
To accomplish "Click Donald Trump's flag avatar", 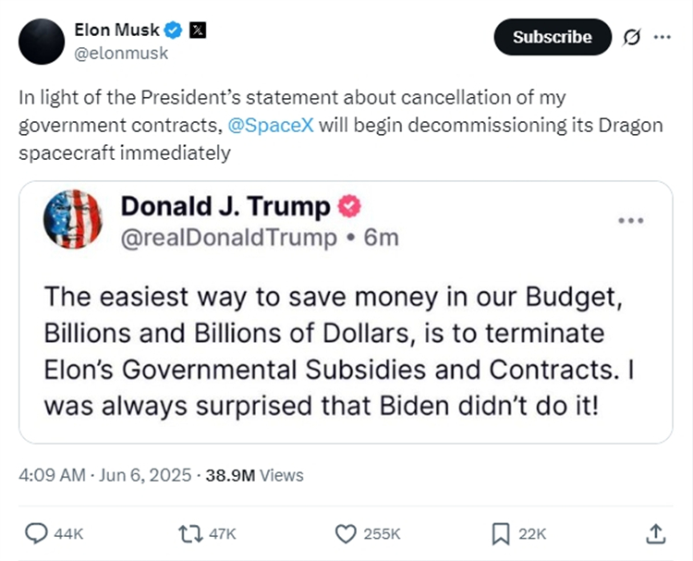I will click(73, 220).
